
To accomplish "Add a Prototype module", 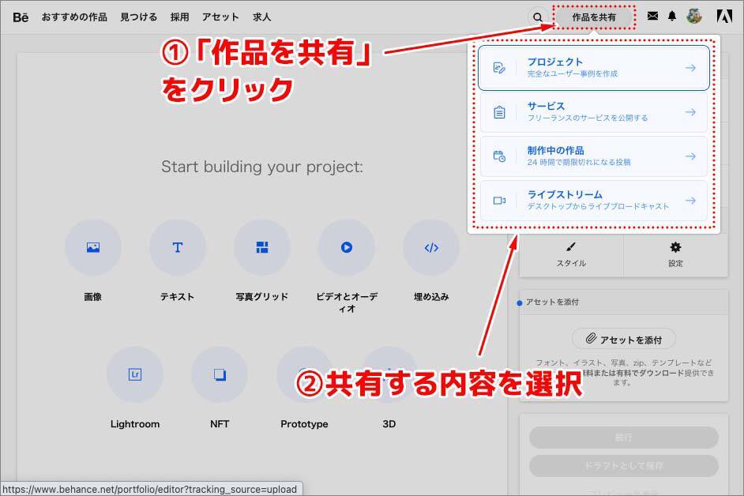I will pyautogui.click(x=304, y=374).
